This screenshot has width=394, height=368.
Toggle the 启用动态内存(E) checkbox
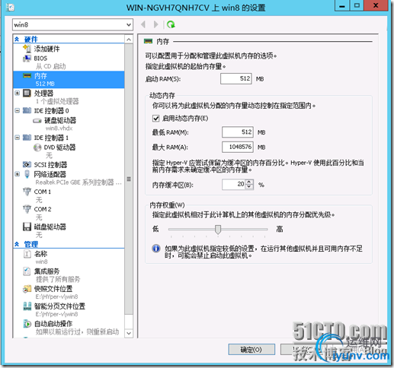[155, 119]
